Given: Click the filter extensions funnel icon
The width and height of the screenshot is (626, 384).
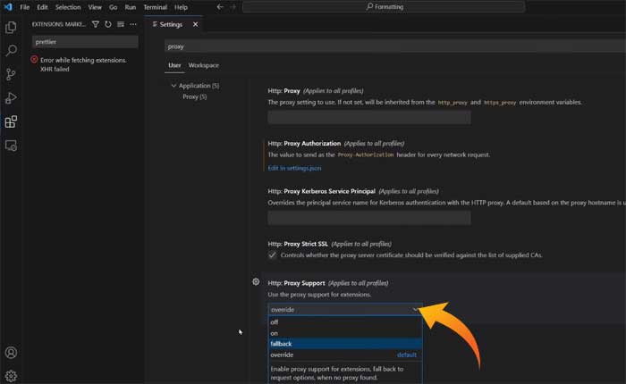Looking at the screenshot, I should 96,24.
